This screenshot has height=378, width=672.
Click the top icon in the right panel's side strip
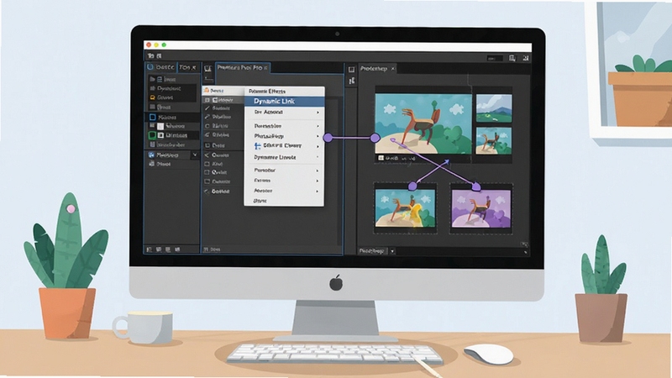click(x=351, y=70)
